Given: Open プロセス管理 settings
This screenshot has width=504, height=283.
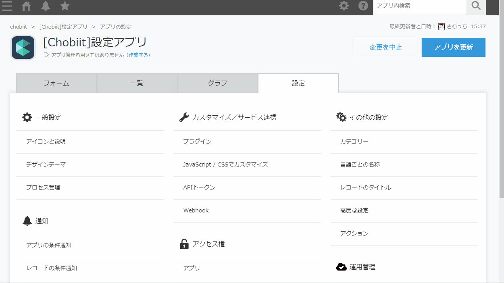Looking at the screenshot, I should (x=90, y=187).
